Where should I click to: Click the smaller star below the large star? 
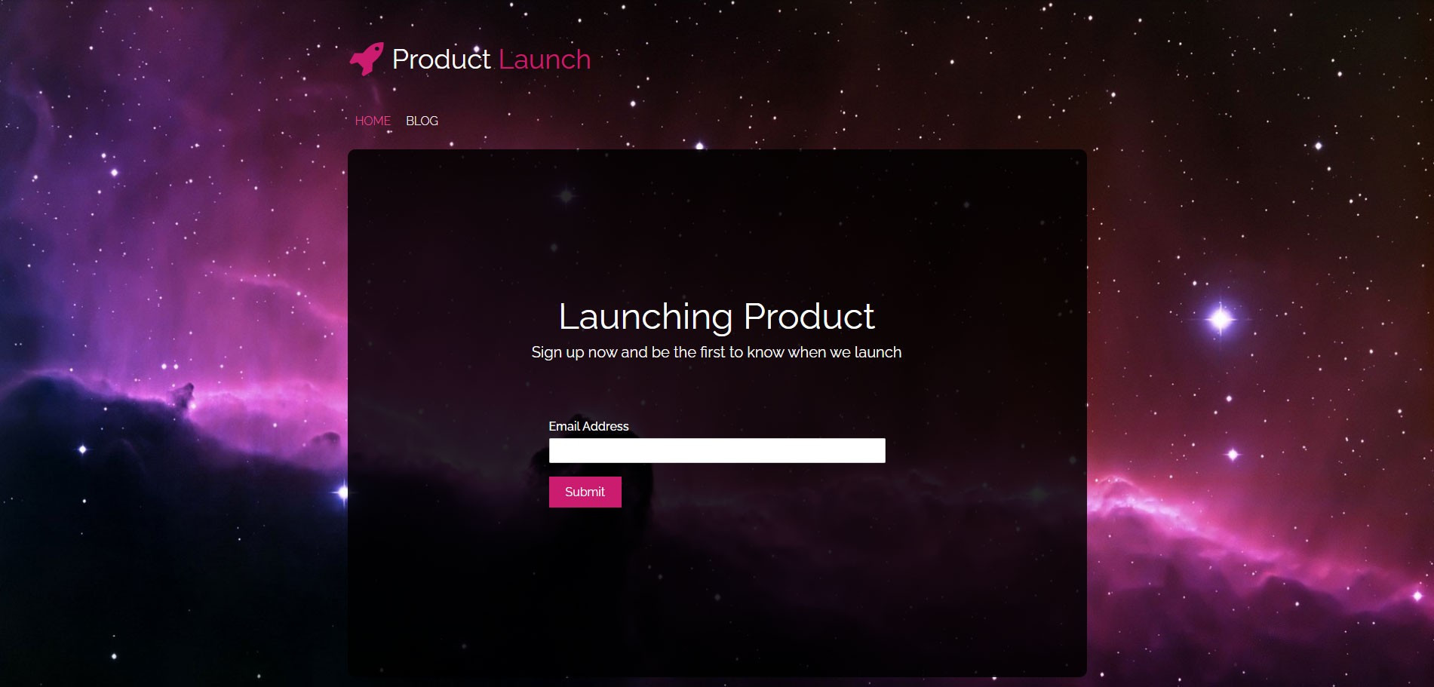pyautogui.click(x=1233, y=454)
